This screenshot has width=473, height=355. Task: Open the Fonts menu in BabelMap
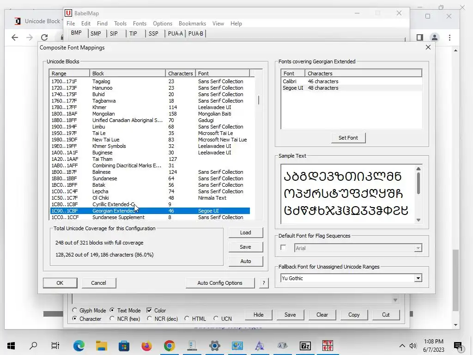(139, 23)
